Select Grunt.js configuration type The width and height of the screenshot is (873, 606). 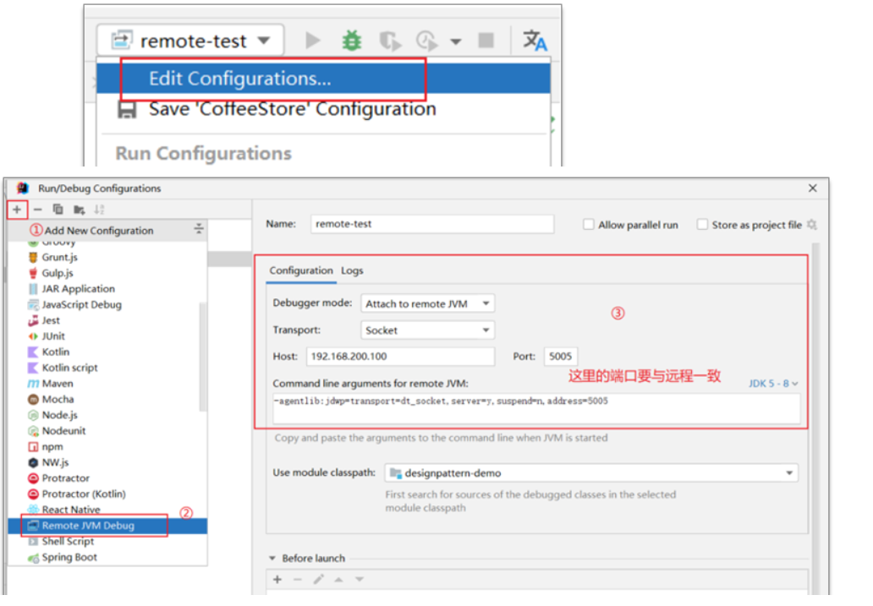[108, 257]
